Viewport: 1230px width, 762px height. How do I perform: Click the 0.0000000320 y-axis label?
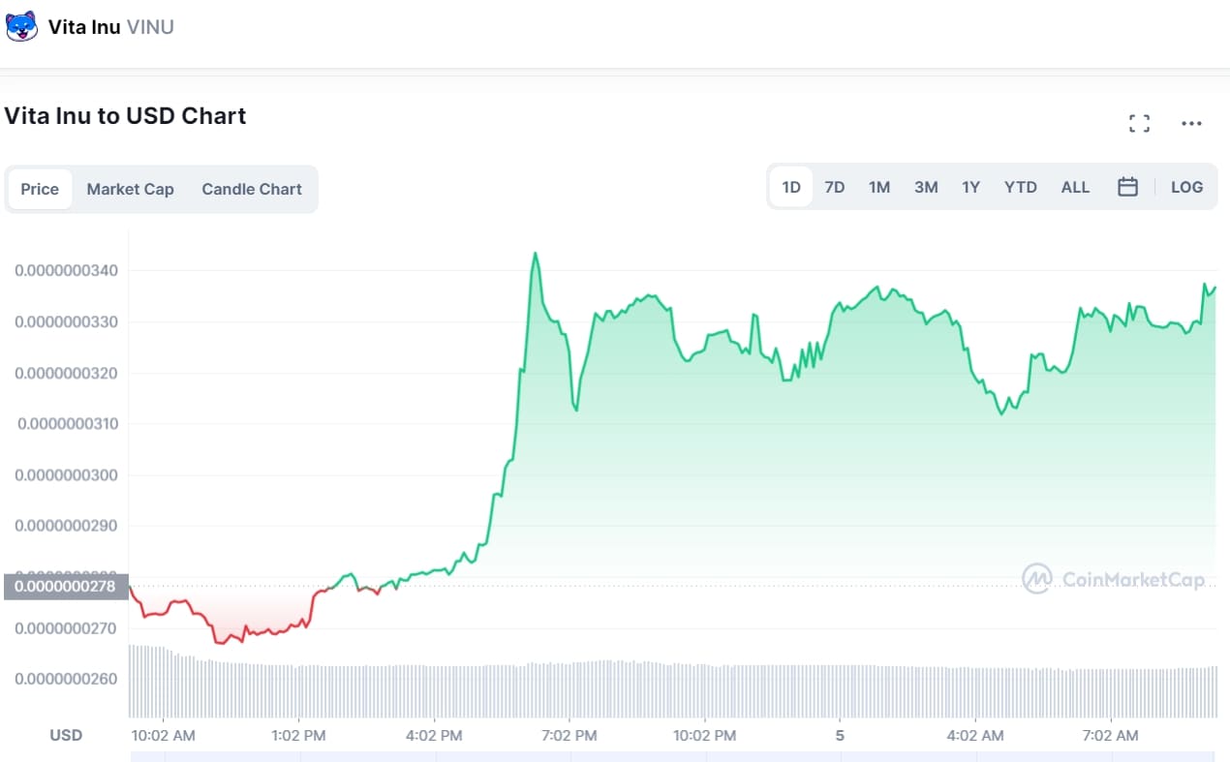click(66, 373)
